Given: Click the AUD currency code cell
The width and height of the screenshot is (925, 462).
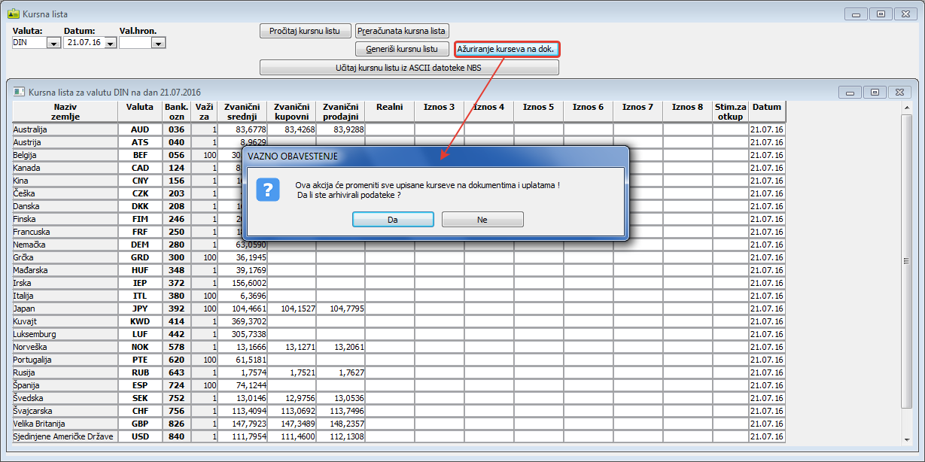Looking at the screenshot, I should [x=139, y=129].
